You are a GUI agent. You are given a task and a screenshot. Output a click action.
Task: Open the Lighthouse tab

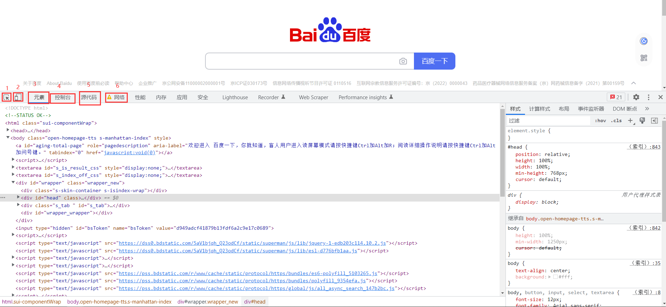(x=235, y=97)
